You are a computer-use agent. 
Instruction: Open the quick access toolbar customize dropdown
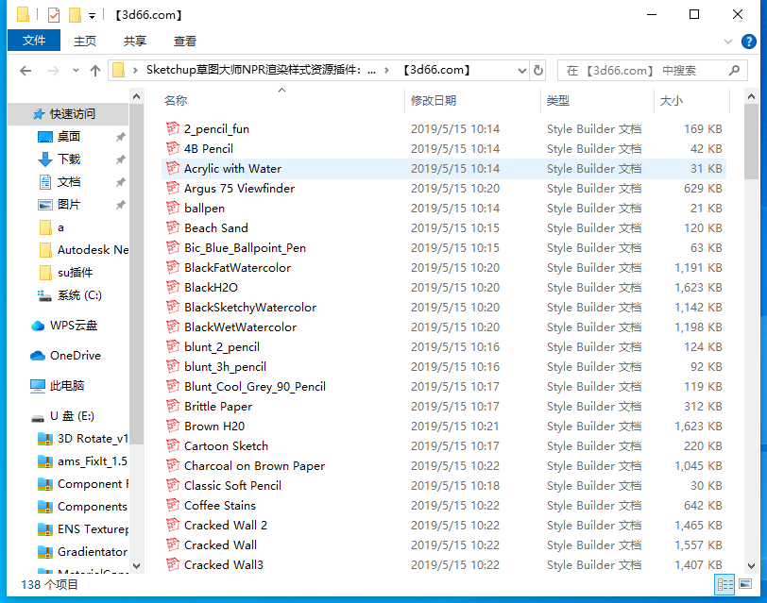click(x=92, y=16)
